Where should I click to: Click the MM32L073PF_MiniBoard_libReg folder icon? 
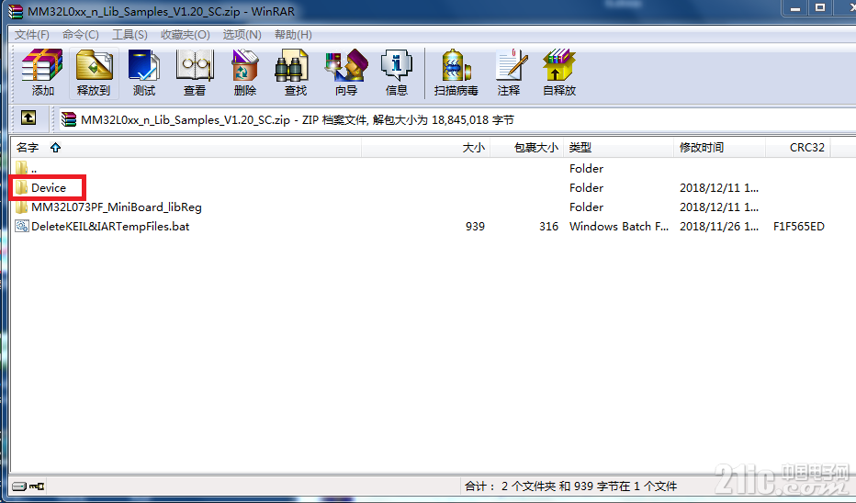coord(21,207)
